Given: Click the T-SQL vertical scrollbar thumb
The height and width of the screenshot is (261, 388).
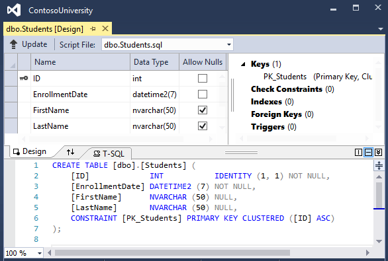Looking at the screenshot, I should (379, 195).
